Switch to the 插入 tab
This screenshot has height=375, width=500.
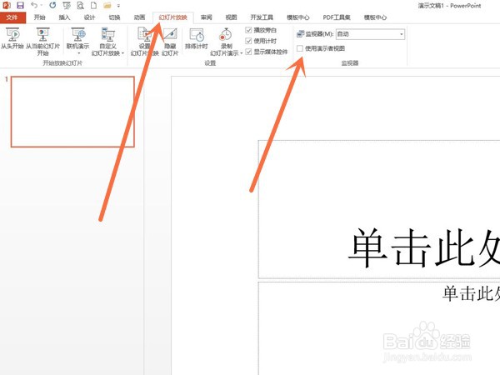pos(64,17)
